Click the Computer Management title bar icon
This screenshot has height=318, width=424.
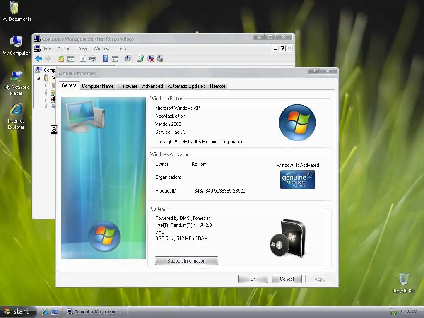37,39
